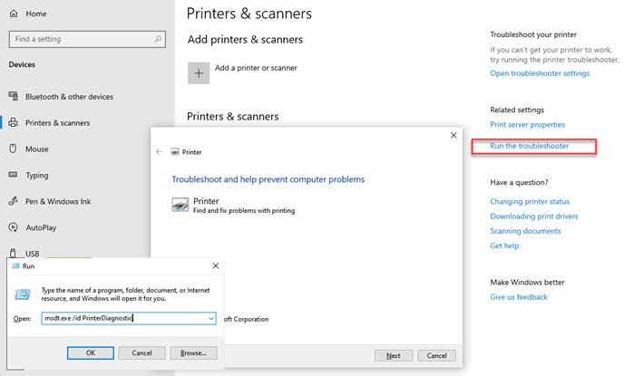Click Next in the troubleshooter window
The width and height of the screenshot is (634, 376).
coord(392,355)
